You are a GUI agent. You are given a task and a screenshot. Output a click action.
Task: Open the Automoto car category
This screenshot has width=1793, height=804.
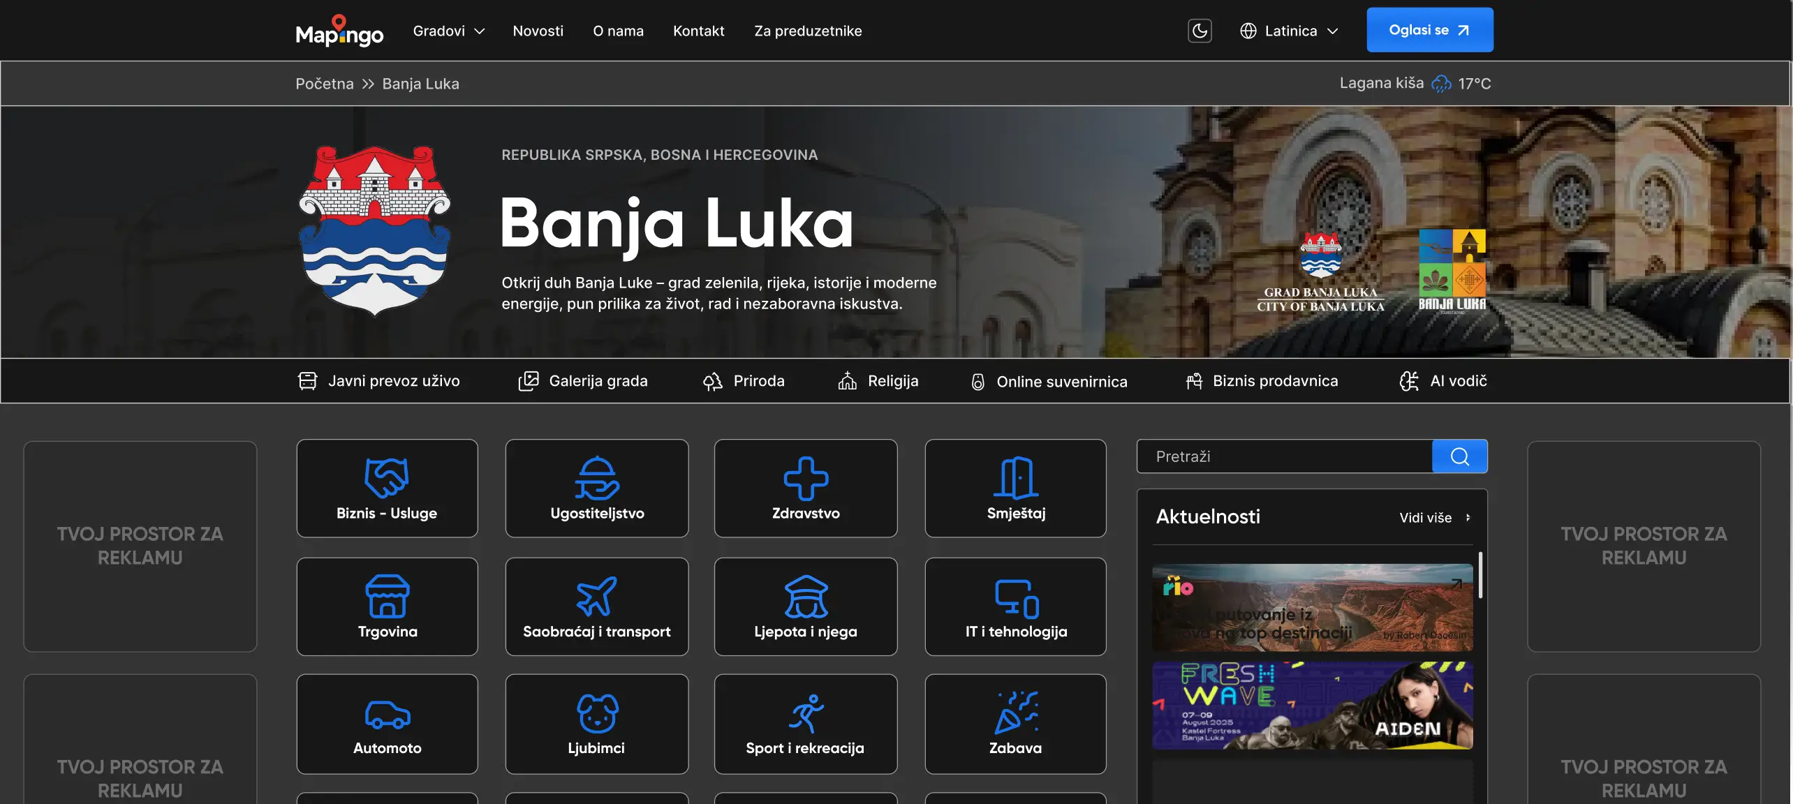click(x=387, y=724)
